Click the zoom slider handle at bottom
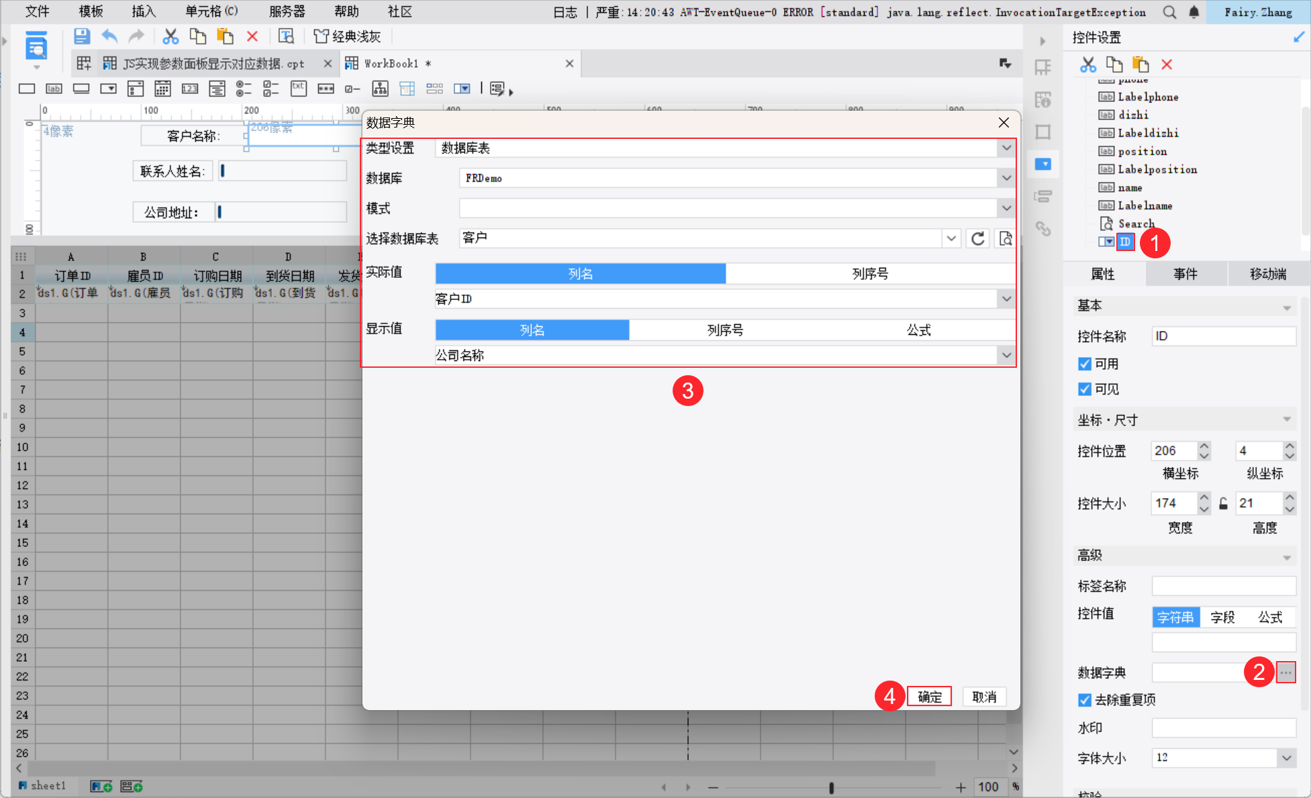 [x=831, y=787]
